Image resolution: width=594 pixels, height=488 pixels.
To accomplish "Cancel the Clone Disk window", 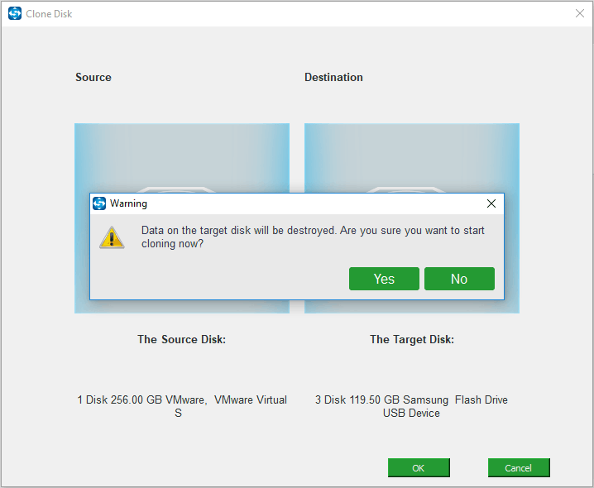I will click(x=519, y=467).
